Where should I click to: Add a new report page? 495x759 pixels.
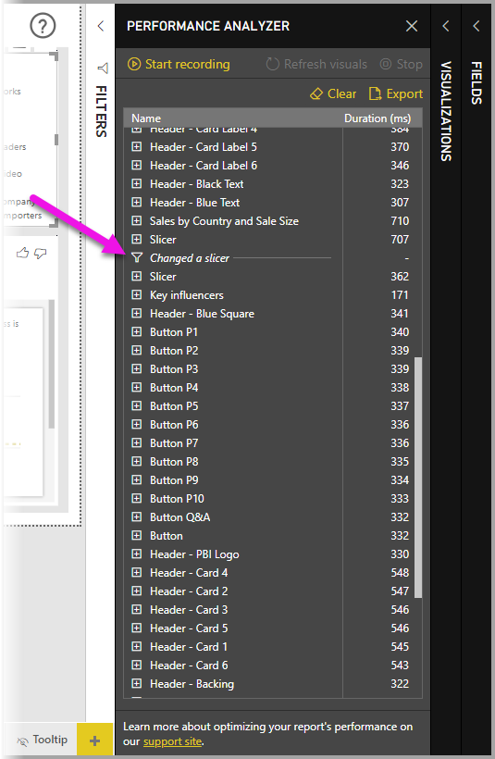(95, 740)
